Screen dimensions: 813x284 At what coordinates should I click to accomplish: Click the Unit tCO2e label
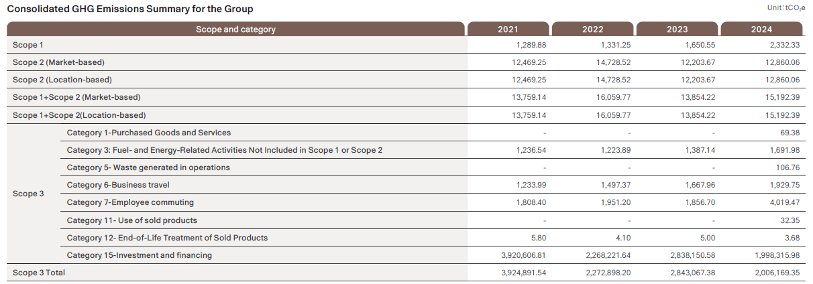point(786,7)
